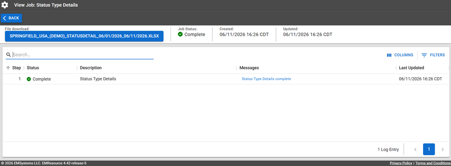Sort by the Description column header
The width and height of the screenshot is (451, 166).
pyautogui.click(x=91, y=68)
